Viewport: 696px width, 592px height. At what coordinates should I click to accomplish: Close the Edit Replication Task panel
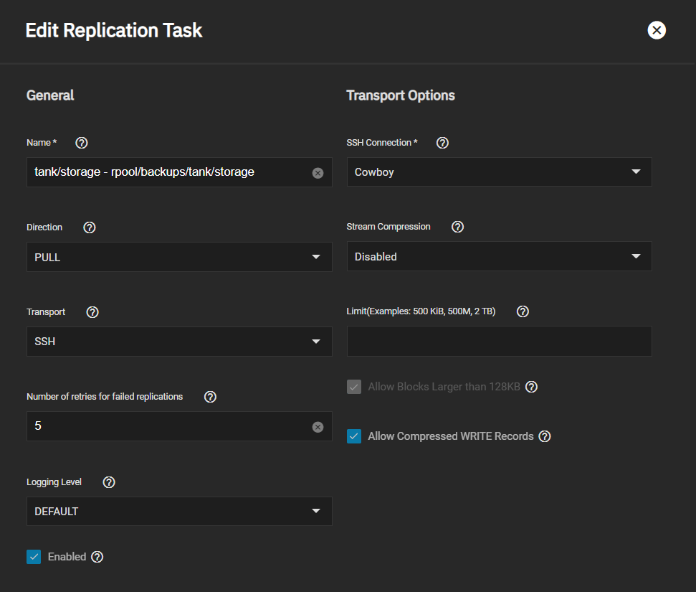657,30
